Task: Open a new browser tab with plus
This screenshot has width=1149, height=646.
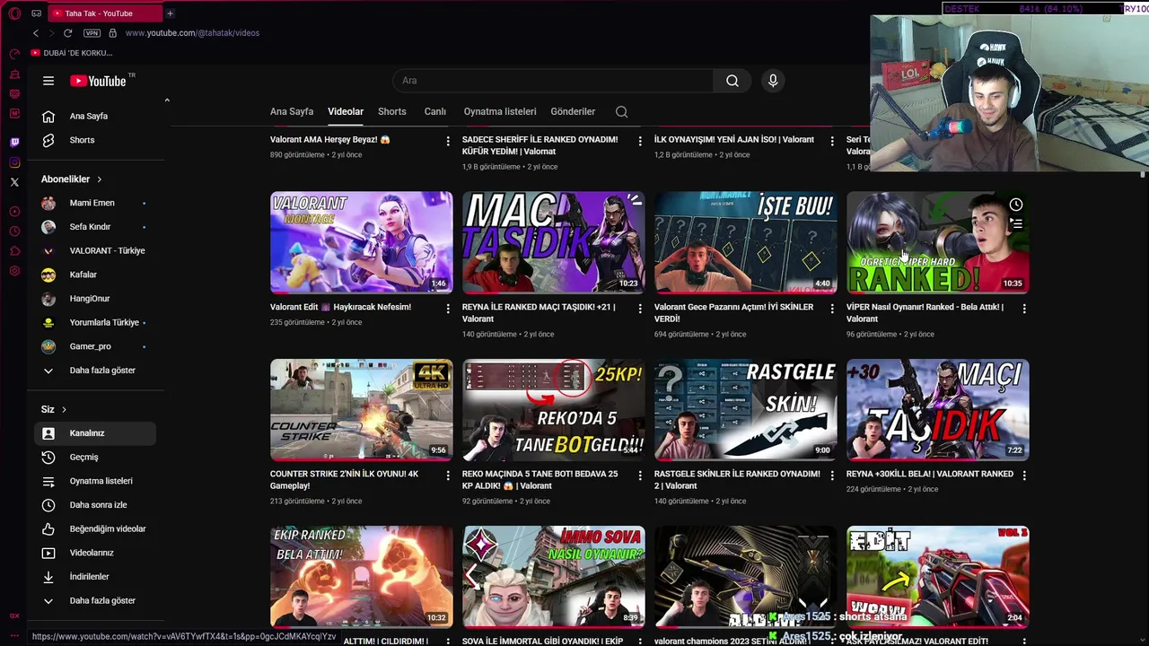Action: tap(170, 13)
